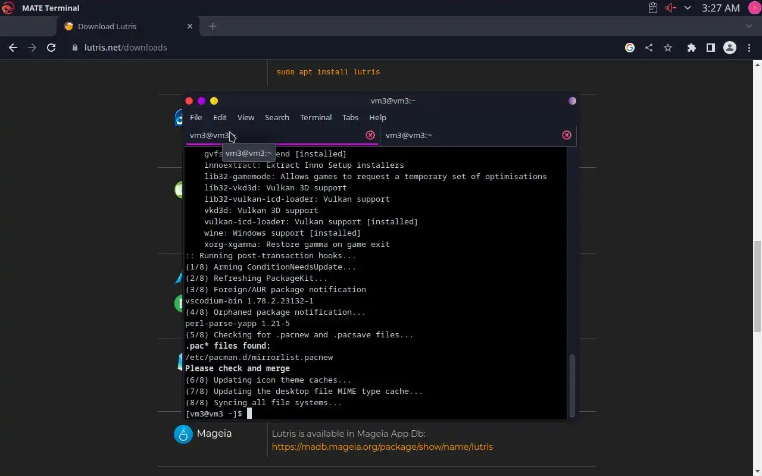This screenshot has height=476, width=762.
Task: Open the madb.mageia.org lutris link
Action: pos(382,447)
